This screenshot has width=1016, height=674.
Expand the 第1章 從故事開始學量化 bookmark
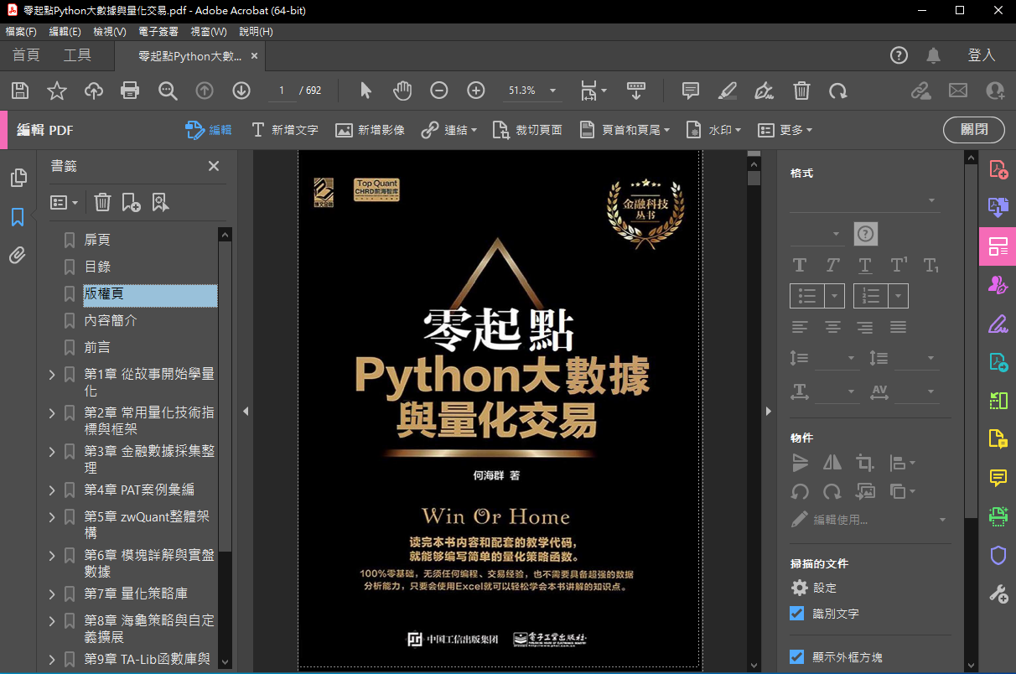[52, 375]
